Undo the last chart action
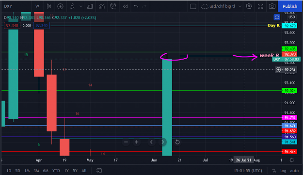Viewport: 303px width, 175px height. (x=136, y=6)
